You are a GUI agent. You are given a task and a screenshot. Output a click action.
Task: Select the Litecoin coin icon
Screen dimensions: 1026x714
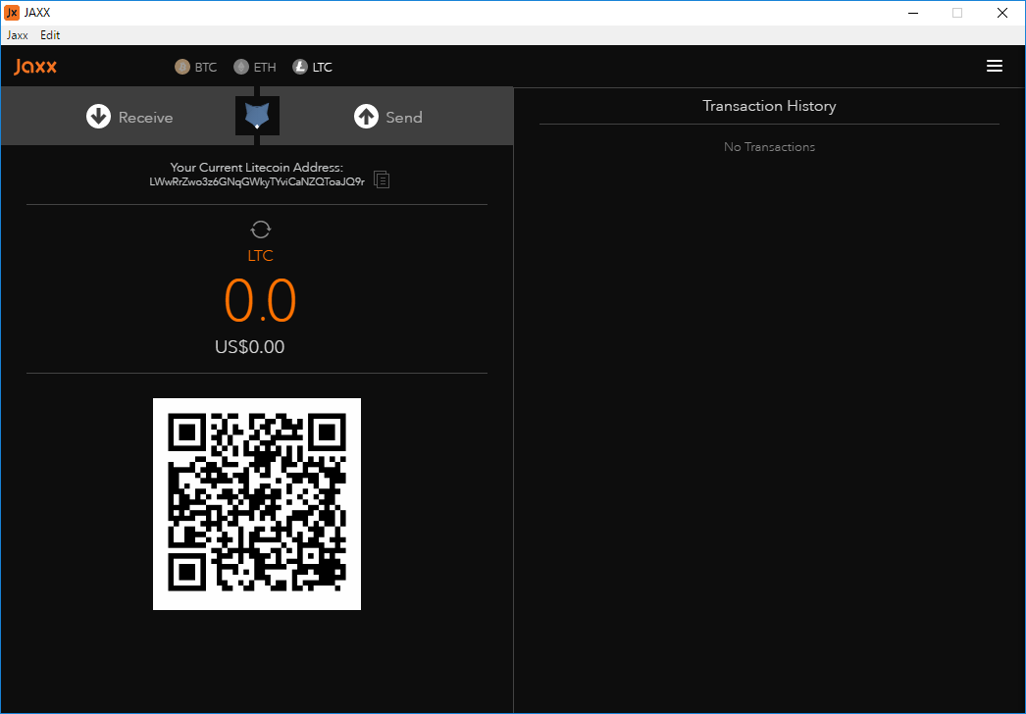[x=300, y=67]
